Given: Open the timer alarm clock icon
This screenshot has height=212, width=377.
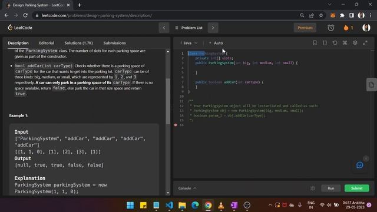Looking at the screenshot, I should coord(331,28).
